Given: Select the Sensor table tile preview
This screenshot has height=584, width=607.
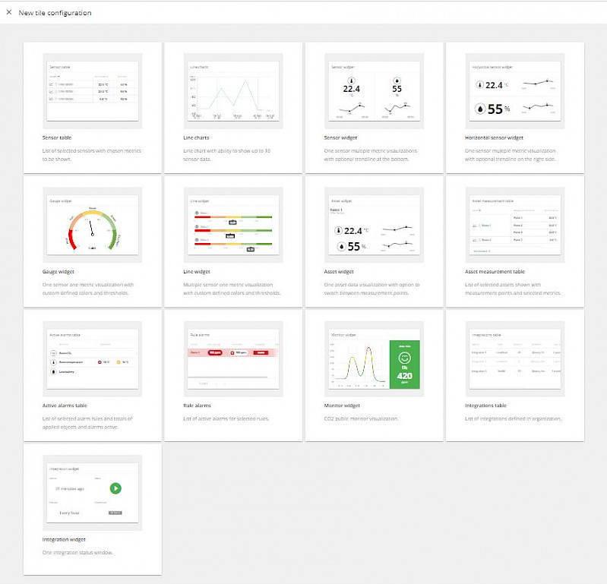Looking at the screenshot, I should click(x=93, y=90).
